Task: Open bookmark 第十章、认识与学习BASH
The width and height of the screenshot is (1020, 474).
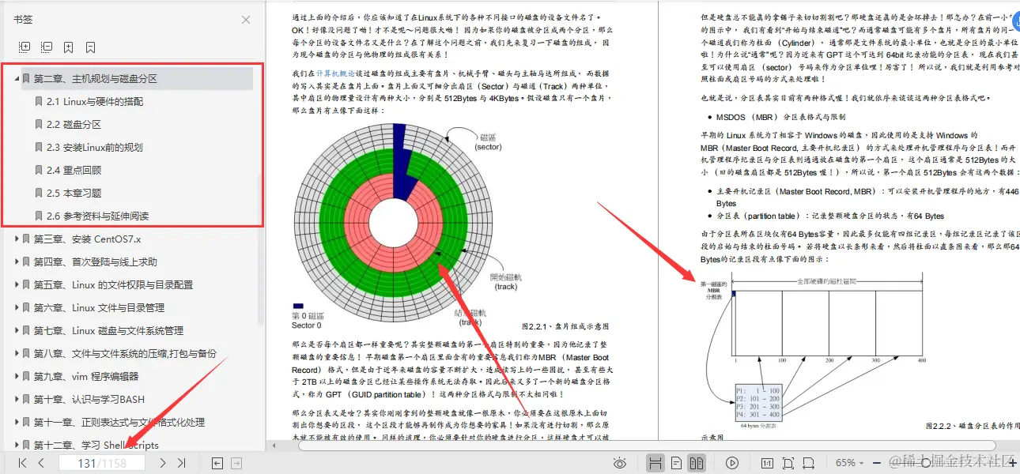Action: (89, 399)
